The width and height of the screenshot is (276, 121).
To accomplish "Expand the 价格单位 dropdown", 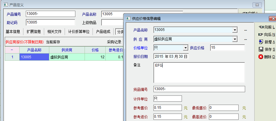I will point(185,48).
